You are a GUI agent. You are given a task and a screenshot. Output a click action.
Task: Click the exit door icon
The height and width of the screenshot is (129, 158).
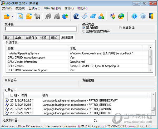coord(151,16)
